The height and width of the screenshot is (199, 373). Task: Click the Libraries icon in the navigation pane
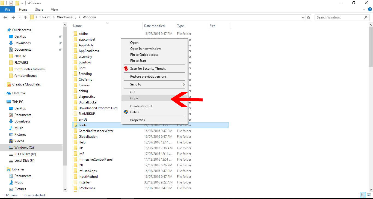9,169
